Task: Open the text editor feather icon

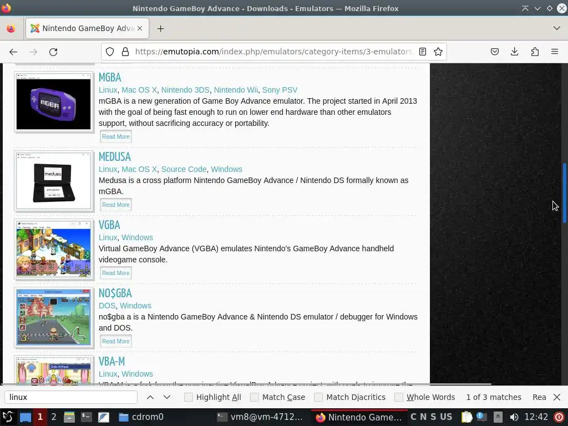Action: coord(104,417)
